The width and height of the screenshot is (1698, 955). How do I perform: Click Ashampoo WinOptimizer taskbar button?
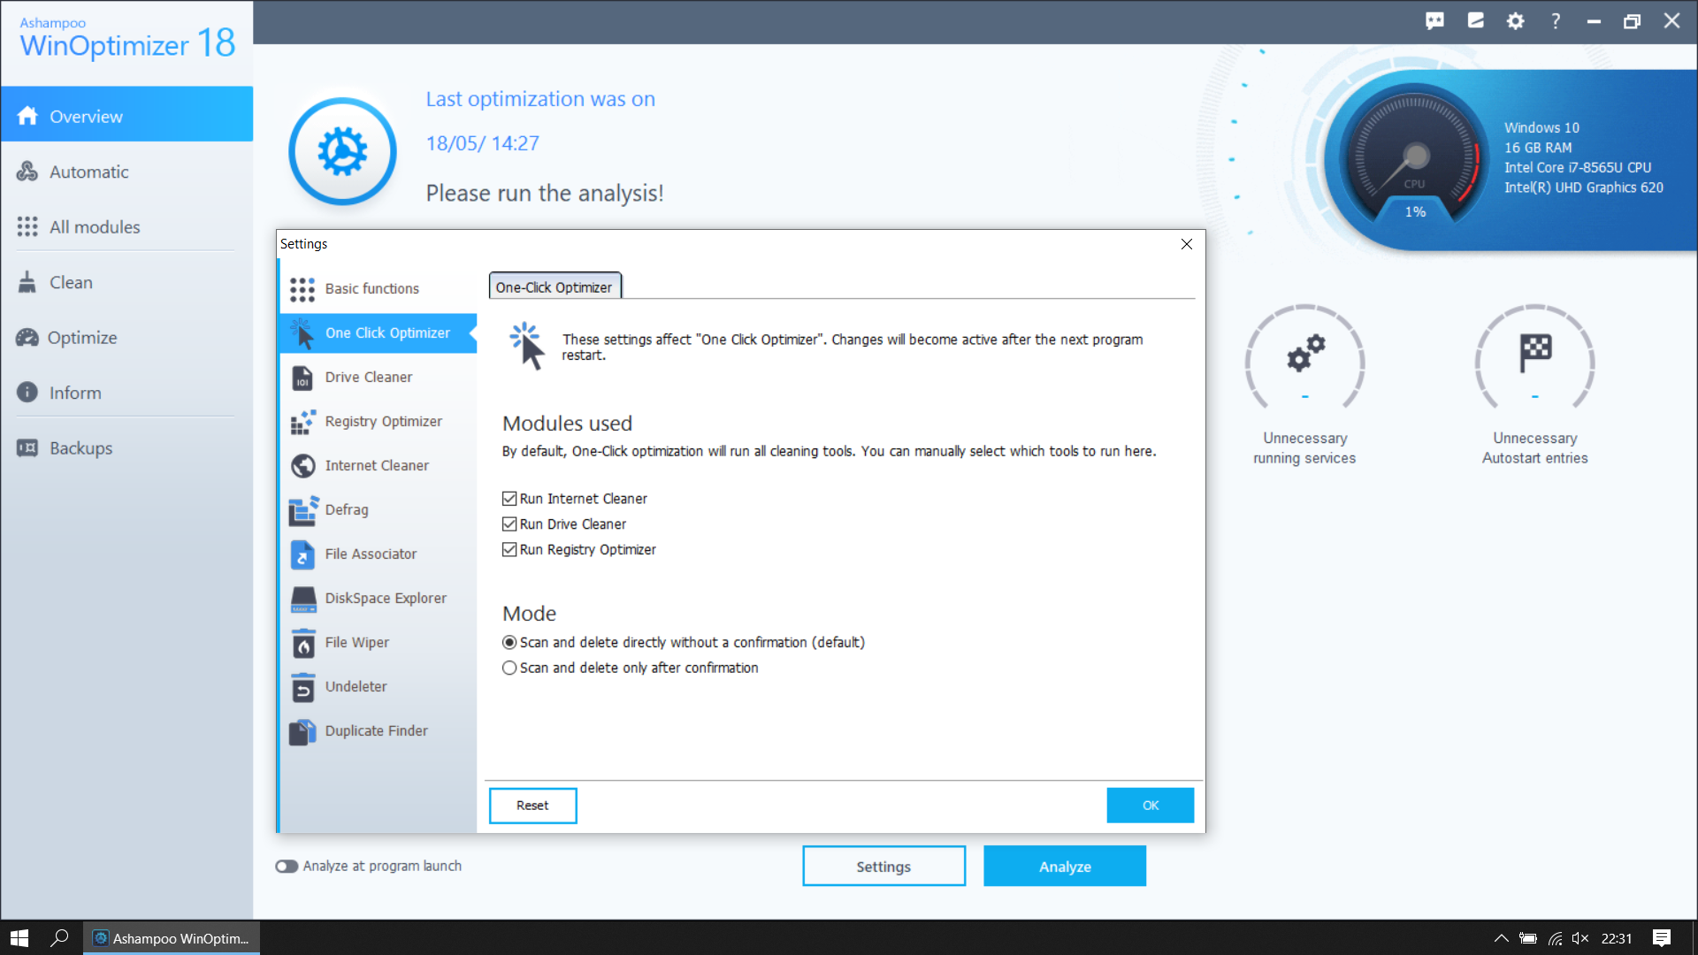pos(172,938)
